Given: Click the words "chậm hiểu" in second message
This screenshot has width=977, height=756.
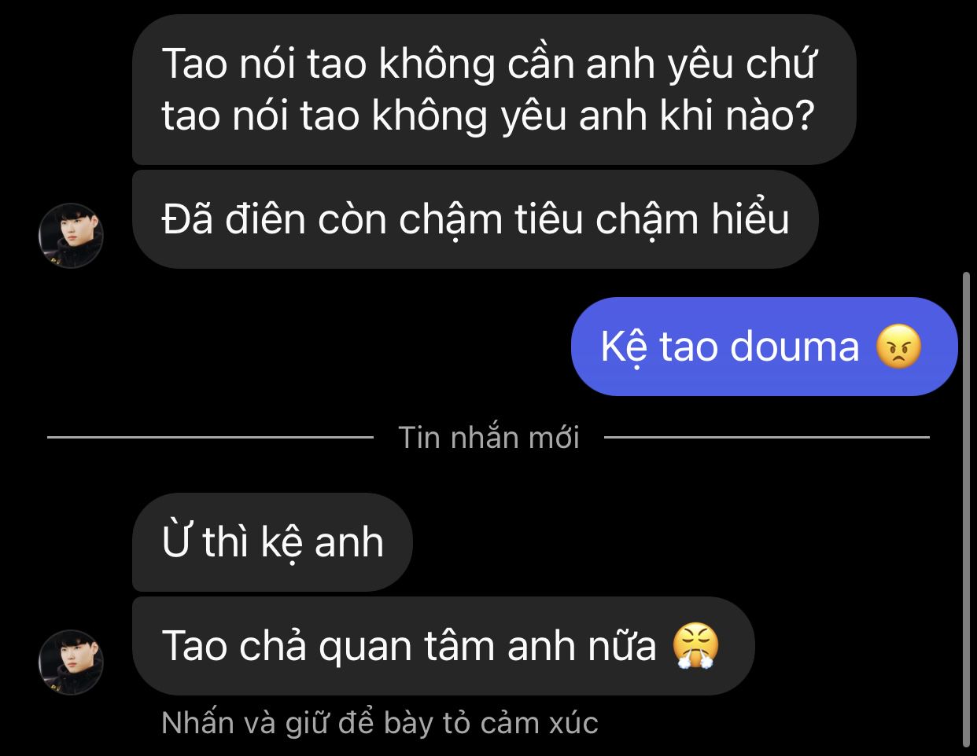Looking at the screenshot, I should (x=692, y=219).
